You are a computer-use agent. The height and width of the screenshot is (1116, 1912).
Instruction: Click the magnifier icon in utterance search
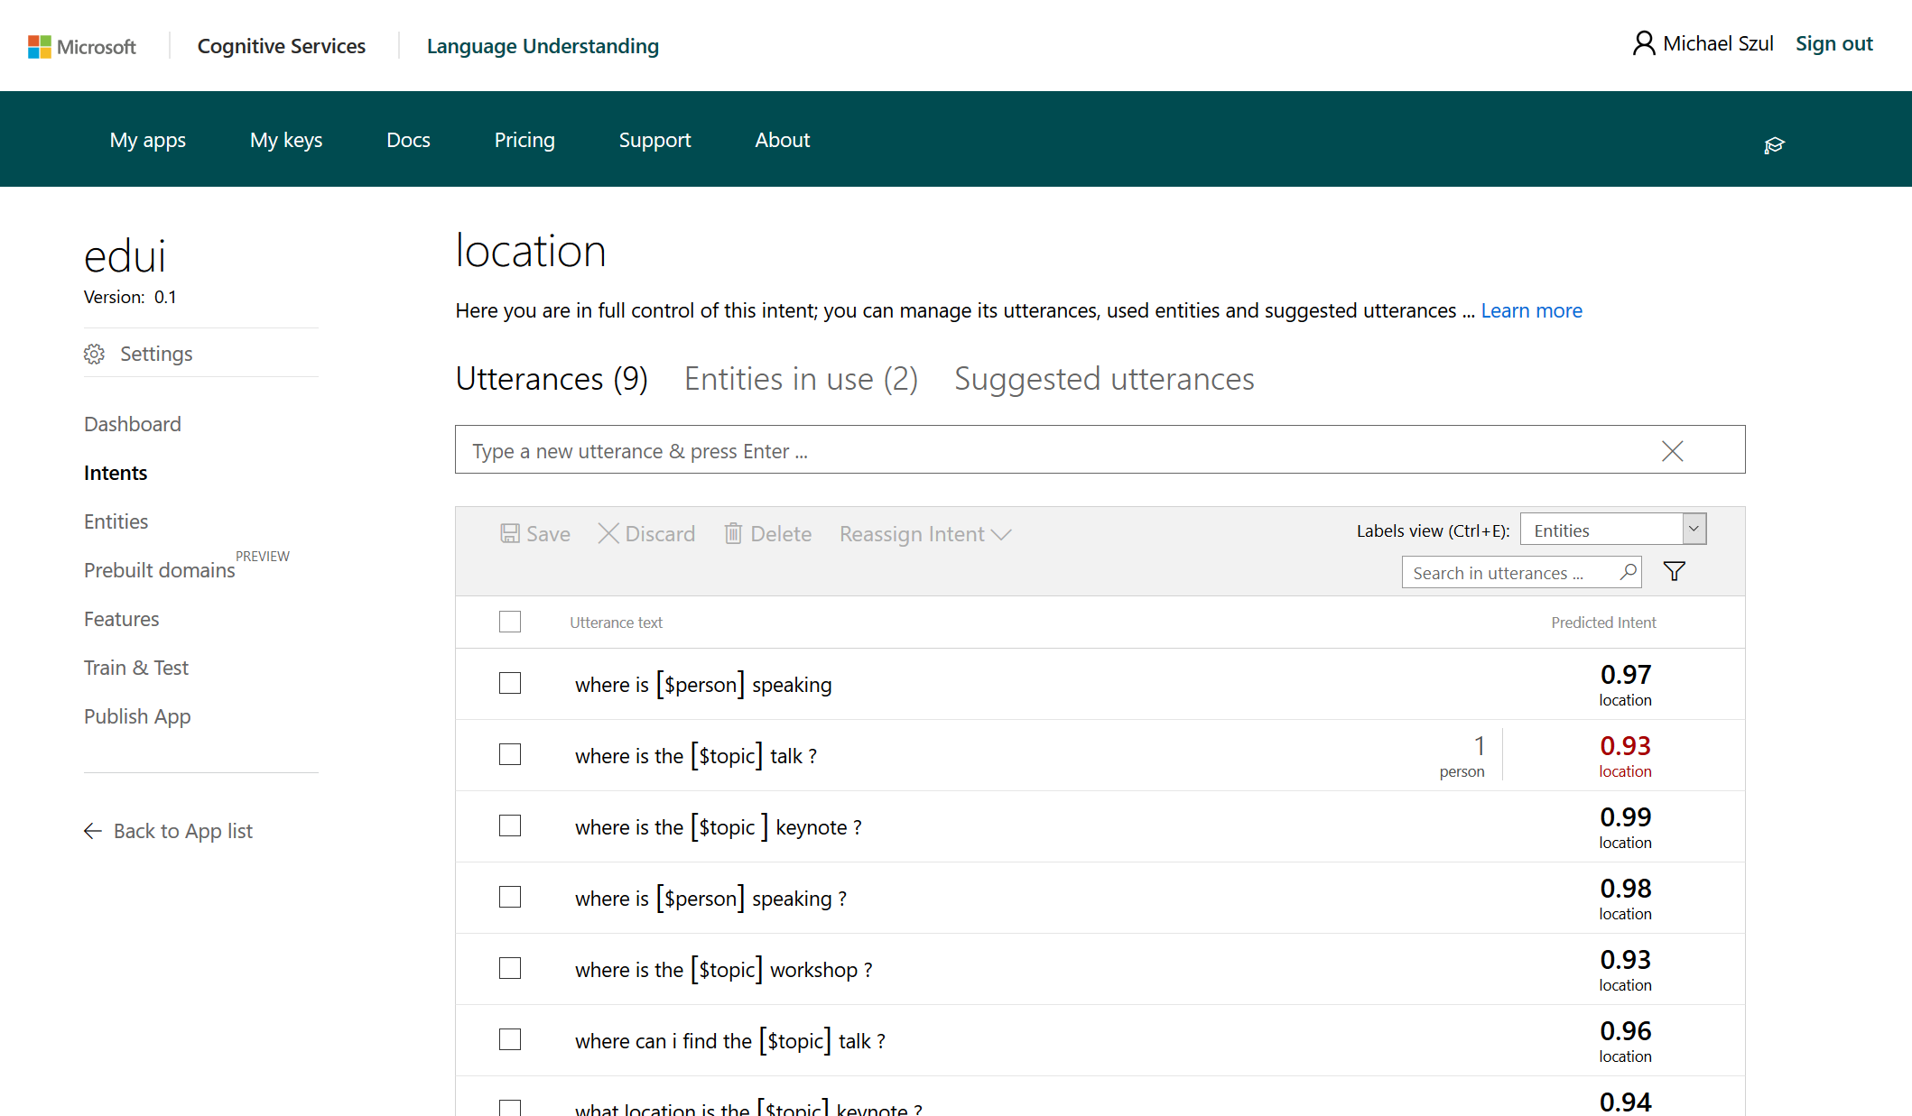click(1628, 572)
